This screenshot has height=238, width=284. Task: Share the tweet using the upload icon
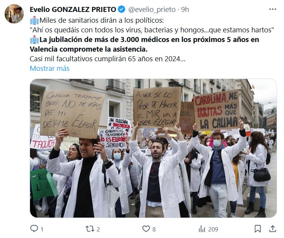(272, 229)
